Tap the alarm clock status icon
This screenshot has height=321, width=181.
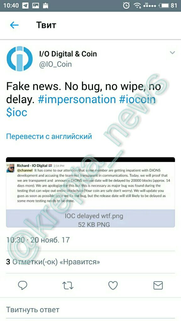pyautogui.click(x=126, y=6)
